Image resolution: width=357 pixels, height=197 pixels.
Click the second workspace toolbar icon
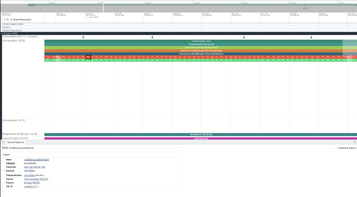(5, 20)
